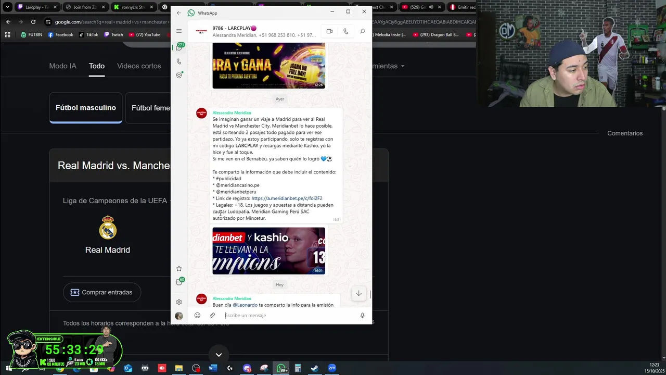666x375 pixels.
Task: Click the message input field
Action: pyautogui.click(x=290, y=315)
